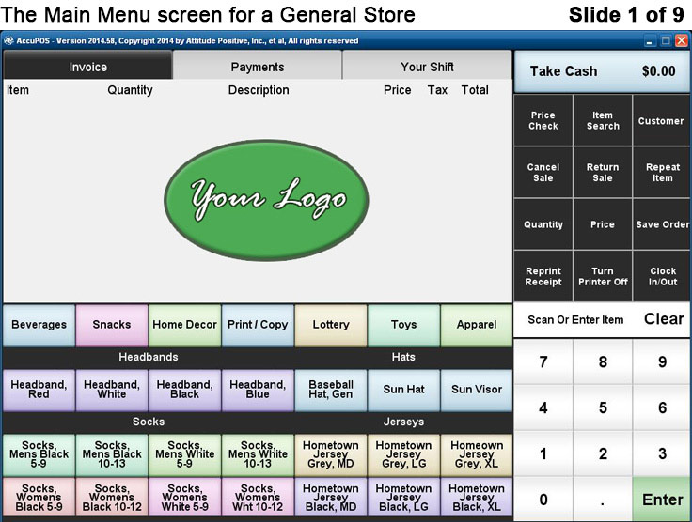692x522 pixels.
Task: Add Hometown Jersey Grey, MD
Action: point(331,454)
